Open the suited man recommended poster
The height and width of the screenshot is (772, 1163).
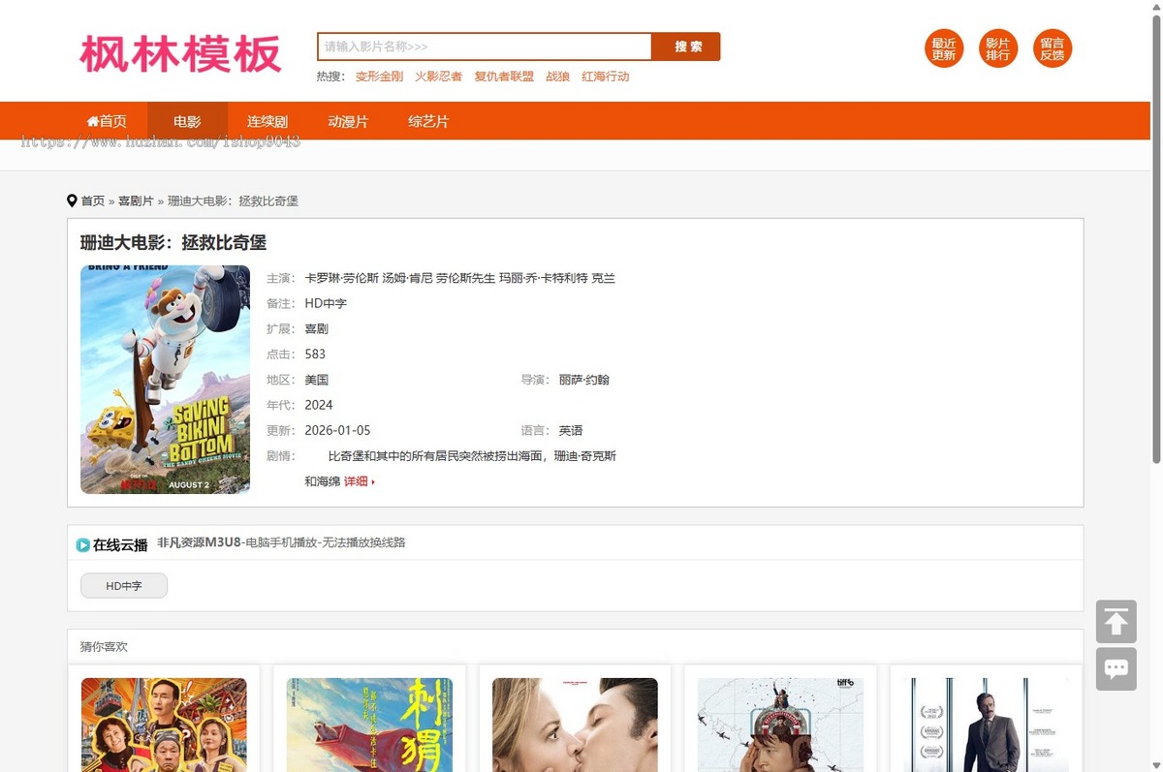[x=986, y=725]
